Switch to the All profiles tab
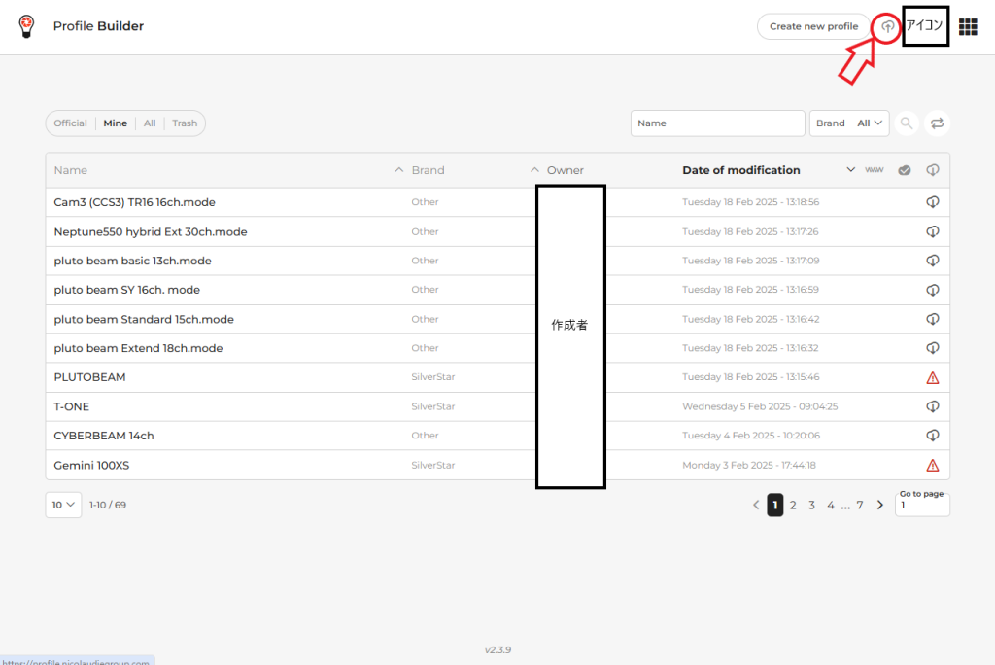The width and height of the screenshot is (995, 665). [x=150, y=123]
